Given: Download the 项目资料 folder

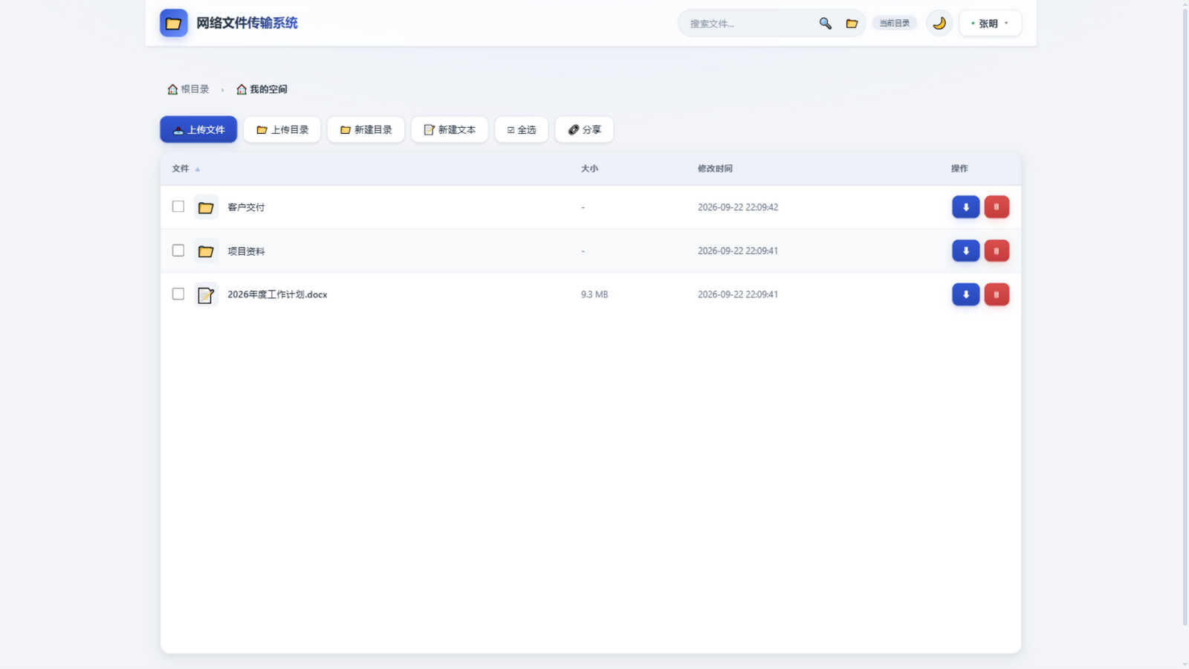Looking at the screenshot, I should 966,251.
